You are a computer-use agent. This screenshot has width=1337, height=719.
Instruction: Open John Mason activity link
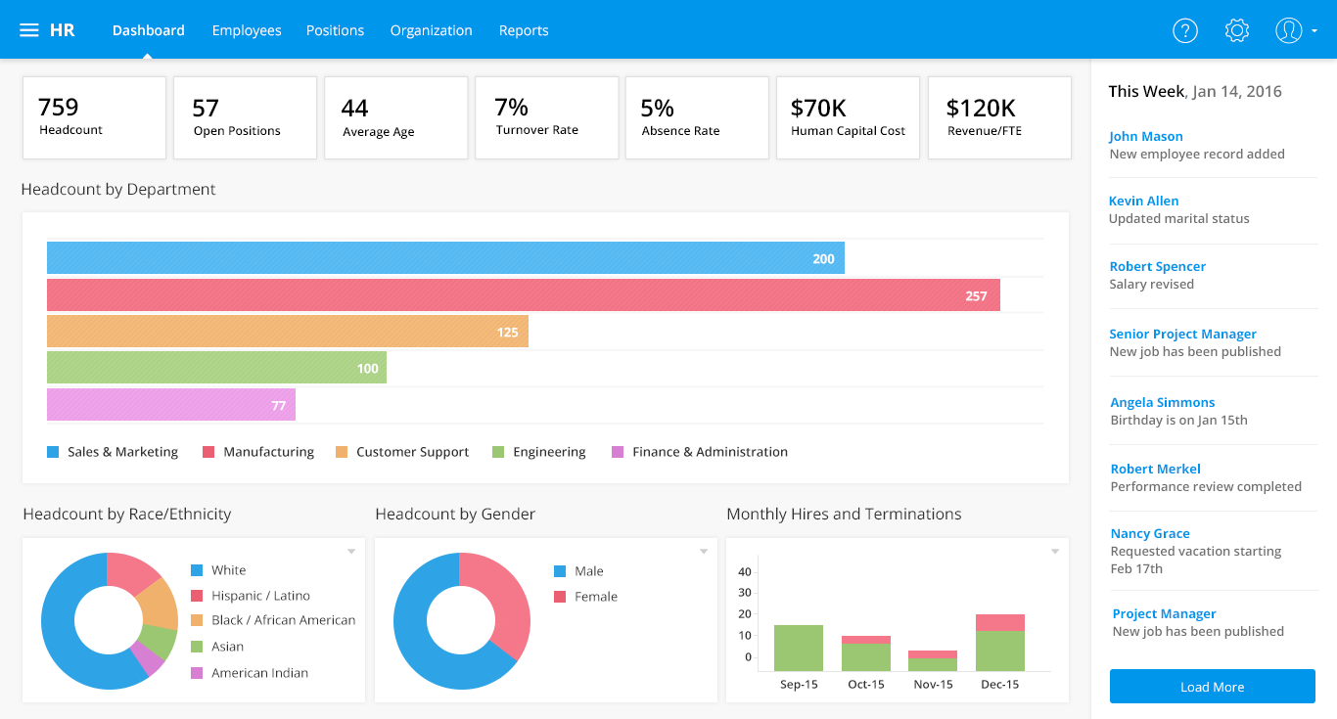click(1145, 137)
